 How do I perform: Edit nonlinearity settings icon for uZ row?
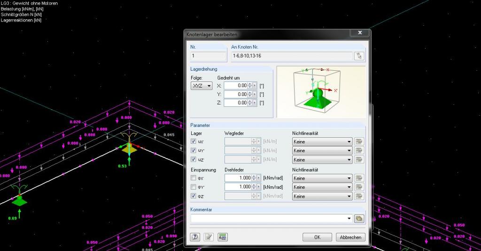pos(359,160)
